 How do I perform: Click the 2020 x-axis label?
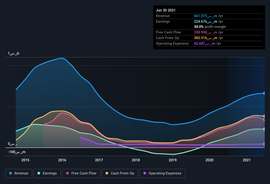pyautogui.click(x=209, y=160)
